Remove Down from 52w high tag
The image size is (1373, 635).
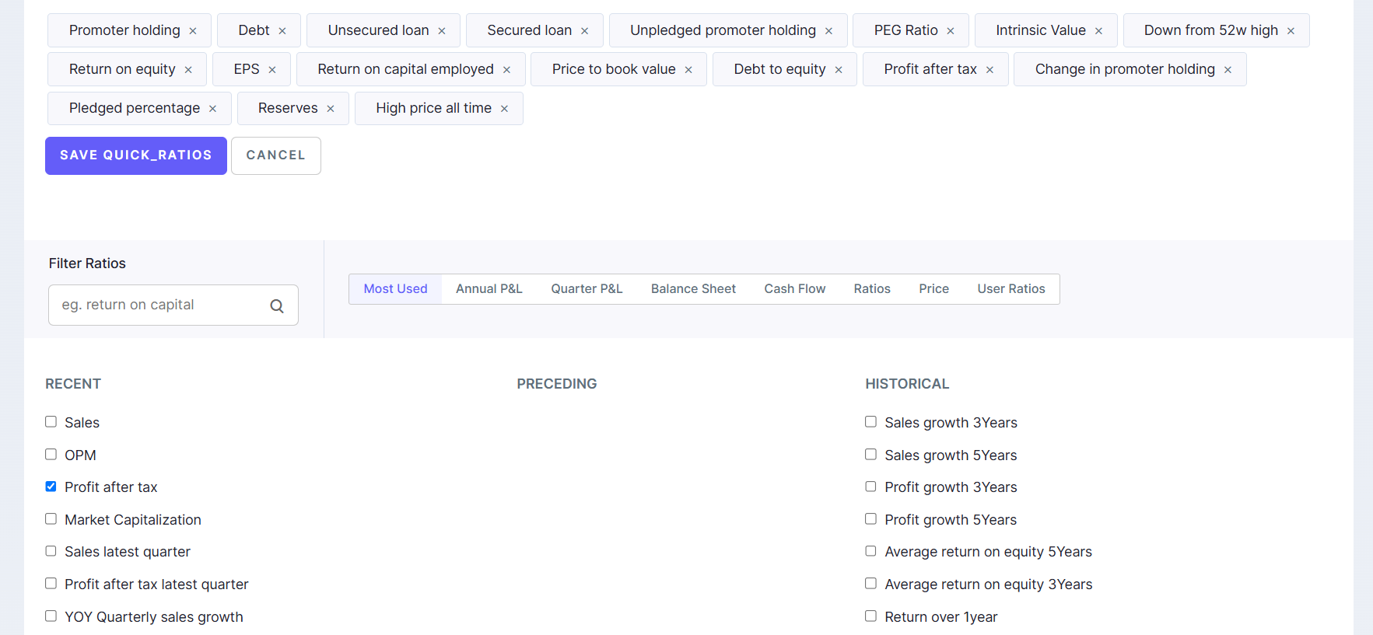coord(1291,31)
